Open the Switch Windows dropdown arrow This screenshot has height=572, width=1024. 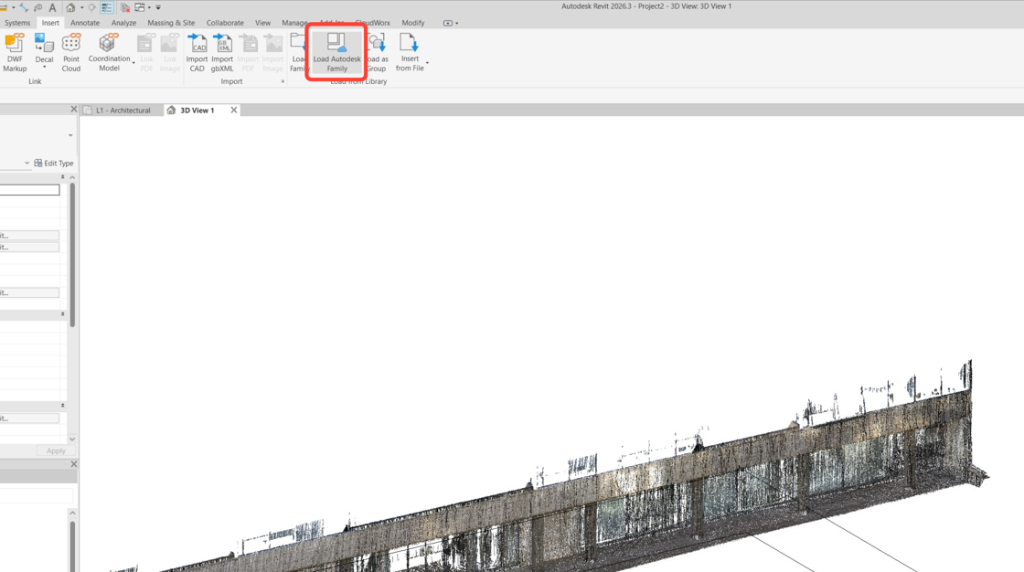click(150, 8)
